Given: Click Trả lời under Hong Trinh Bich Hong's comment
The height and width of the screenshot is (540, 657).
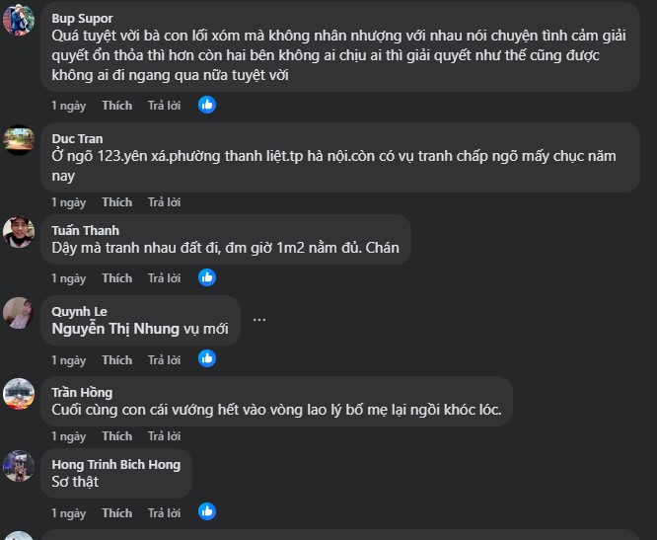Looking at the screenshot, I should [x=164, y=513].
